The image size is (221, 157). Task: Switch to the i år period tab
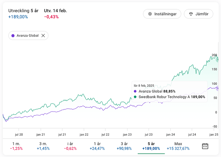70,146
